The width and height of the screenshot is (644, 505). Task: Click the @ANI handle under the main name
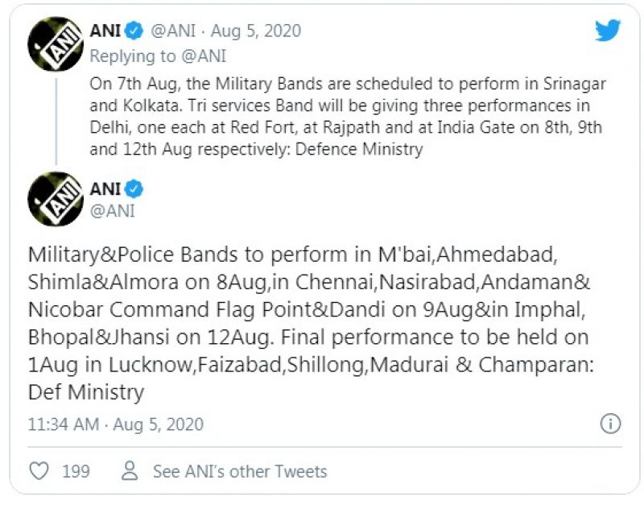coord(112,211)
